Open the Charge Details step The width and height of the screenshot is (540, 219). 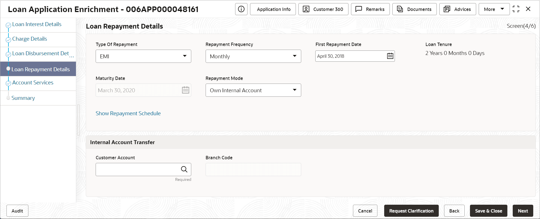pos(30,39)
